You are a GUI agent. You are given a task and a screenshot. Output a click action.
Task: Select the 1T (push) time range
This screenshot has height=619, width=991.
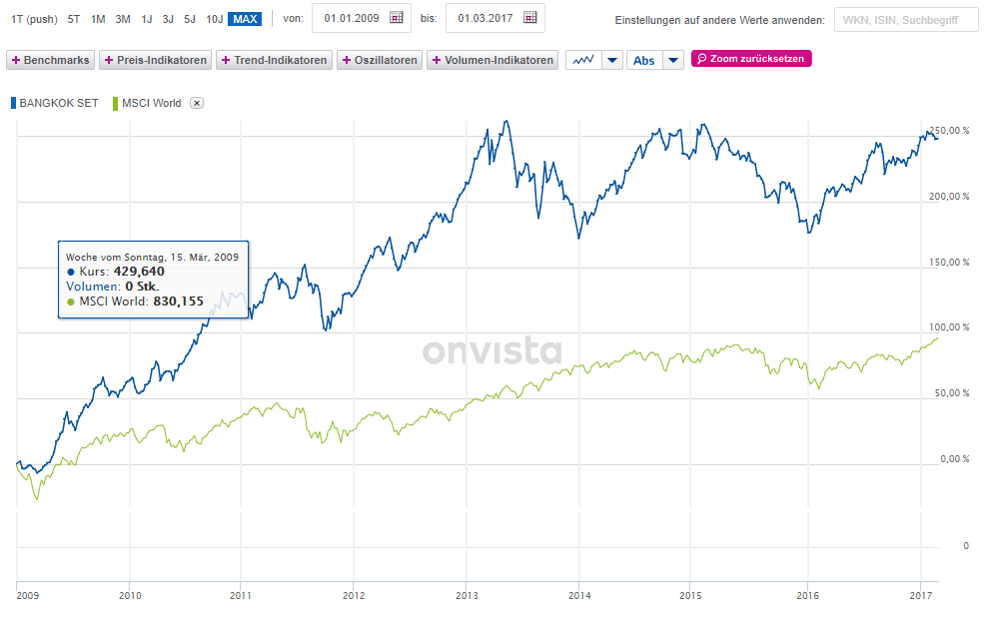coord(34,19)
